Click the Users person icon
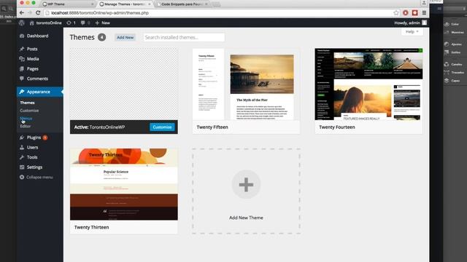The height and width of the screenshot is (262, 467). 22,147
